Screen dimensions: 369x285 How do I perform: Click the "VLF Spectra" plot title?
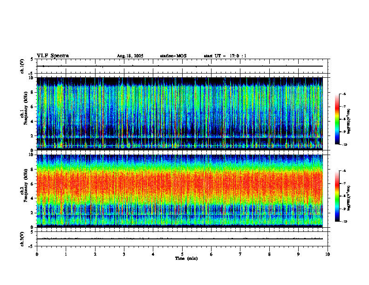pos(53,56)
